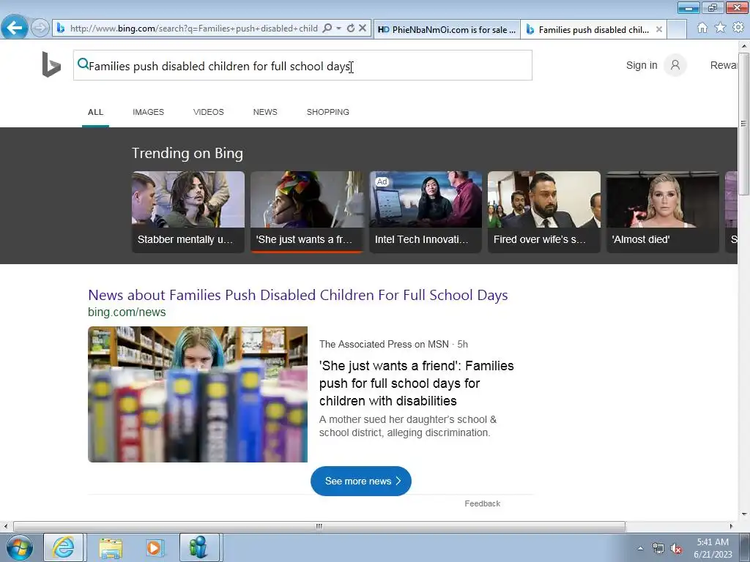The image size is (750, 562).
Task: Click the Sign in link
Action: pyautogui.click(x=642, y=65)
